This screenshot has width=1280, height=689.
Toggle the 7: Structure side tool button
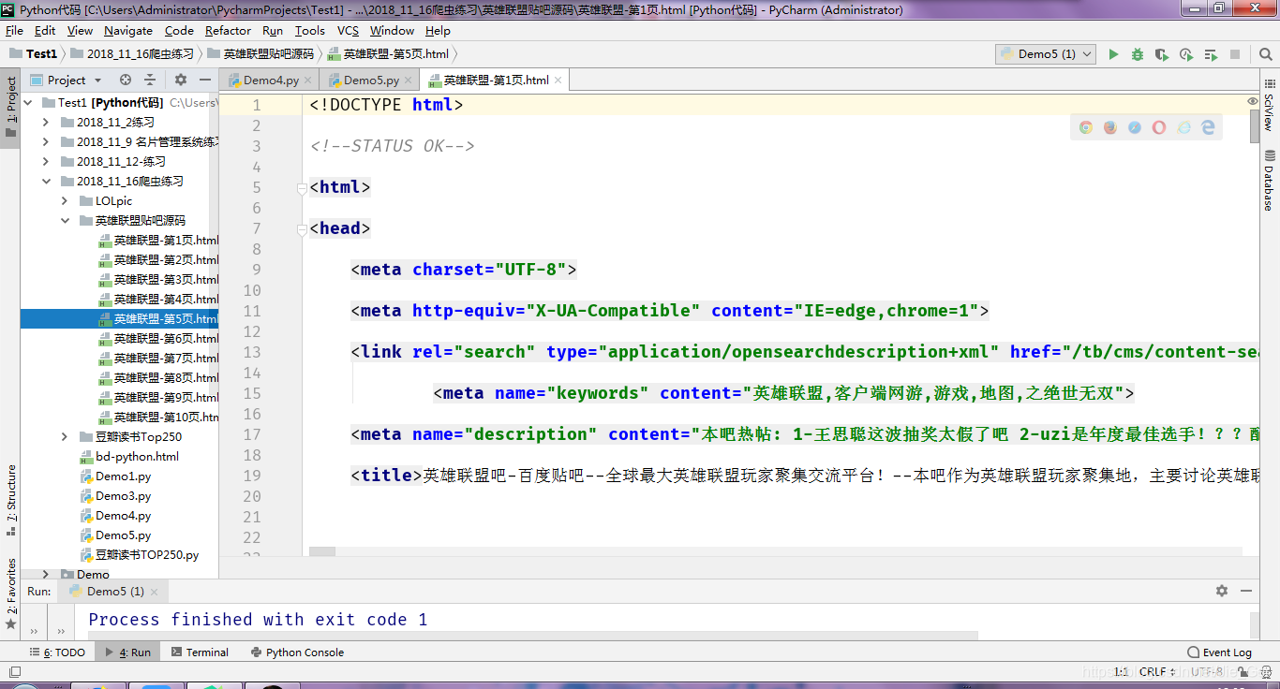(x=11, y=501)
